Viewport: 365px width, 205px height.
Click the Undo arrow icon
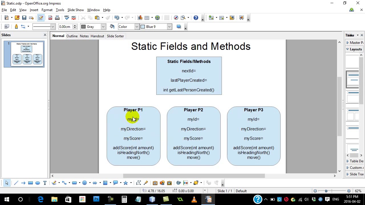click(x=117, y=18)
